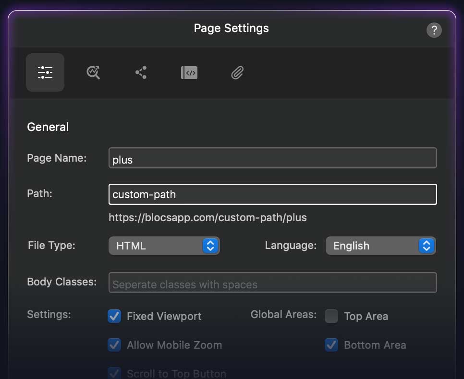This screenshot has width=464, height=379.
Task: Click the General section heading
Action: click(48, 127)
